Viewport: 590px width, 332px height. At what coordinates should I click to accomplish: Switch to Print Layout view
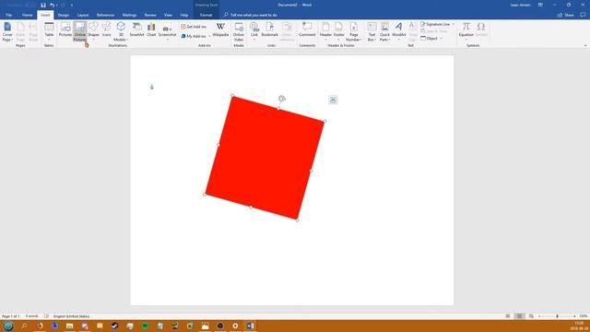[x=519, y=316]
